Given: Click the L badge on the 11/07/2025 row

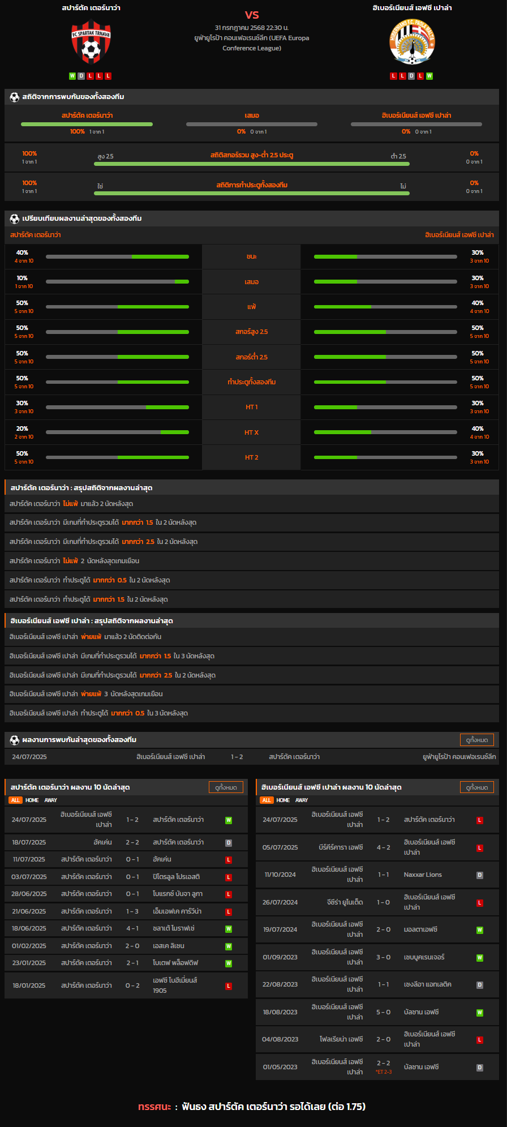Looking at the screenshot, I should point(229,860).
